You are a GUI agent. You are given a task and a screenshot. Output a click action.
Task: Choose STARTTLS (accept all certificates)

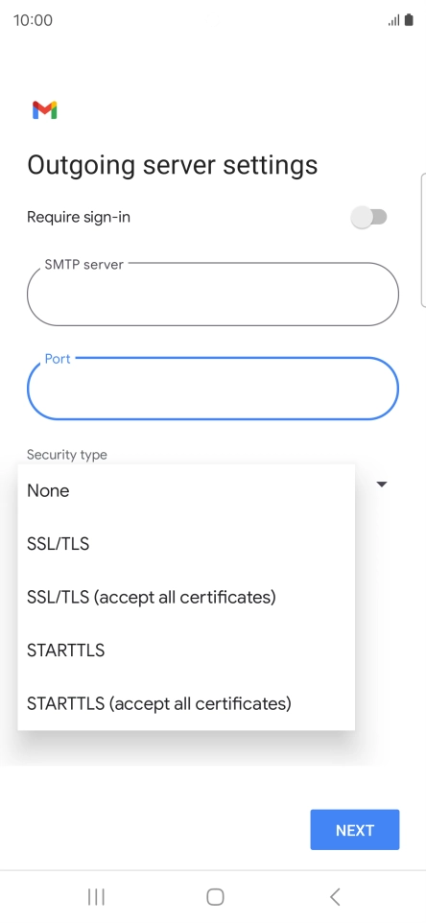[x=186, y=703]
